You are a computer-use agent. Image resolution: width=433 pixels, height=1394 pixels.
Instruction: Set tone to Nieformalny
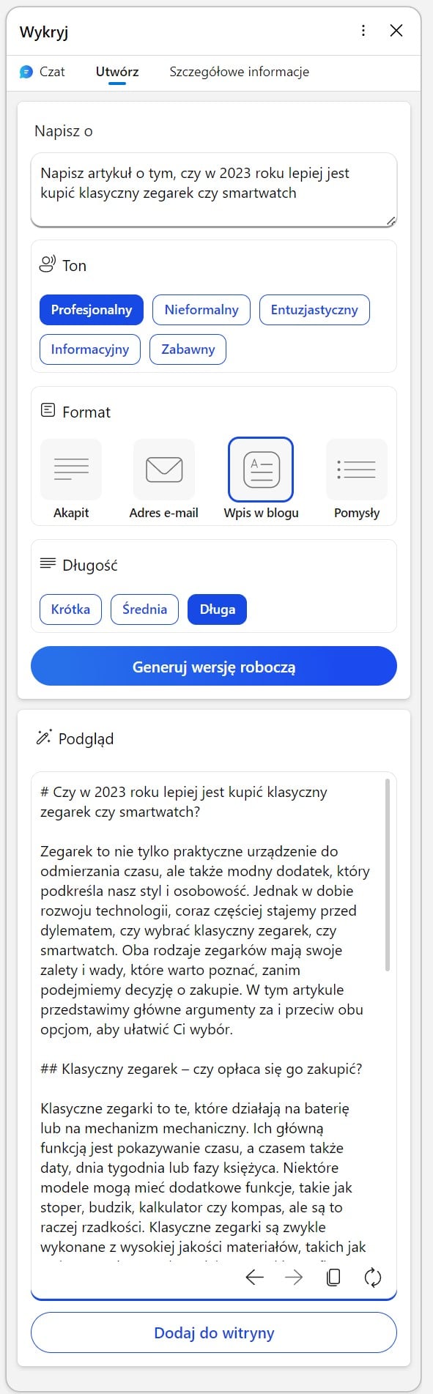pyautogui.click(x=201, y=310)
